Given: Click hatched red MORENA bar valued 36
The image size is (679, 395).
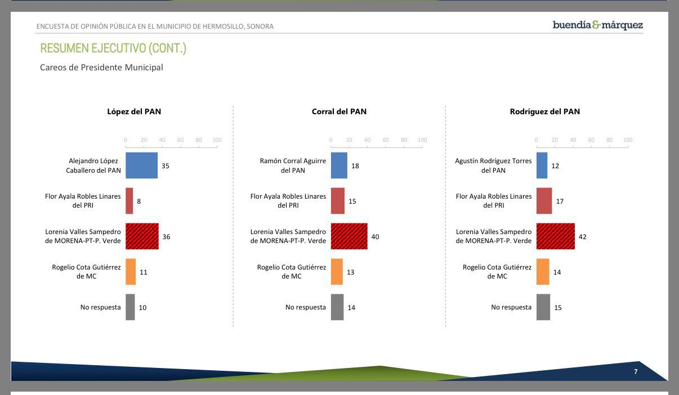Looking at the screenshot, I should pos(142,236).
